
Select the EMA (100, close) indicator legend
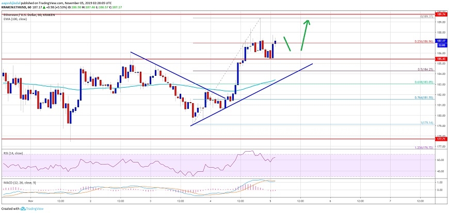coord(15,15)
